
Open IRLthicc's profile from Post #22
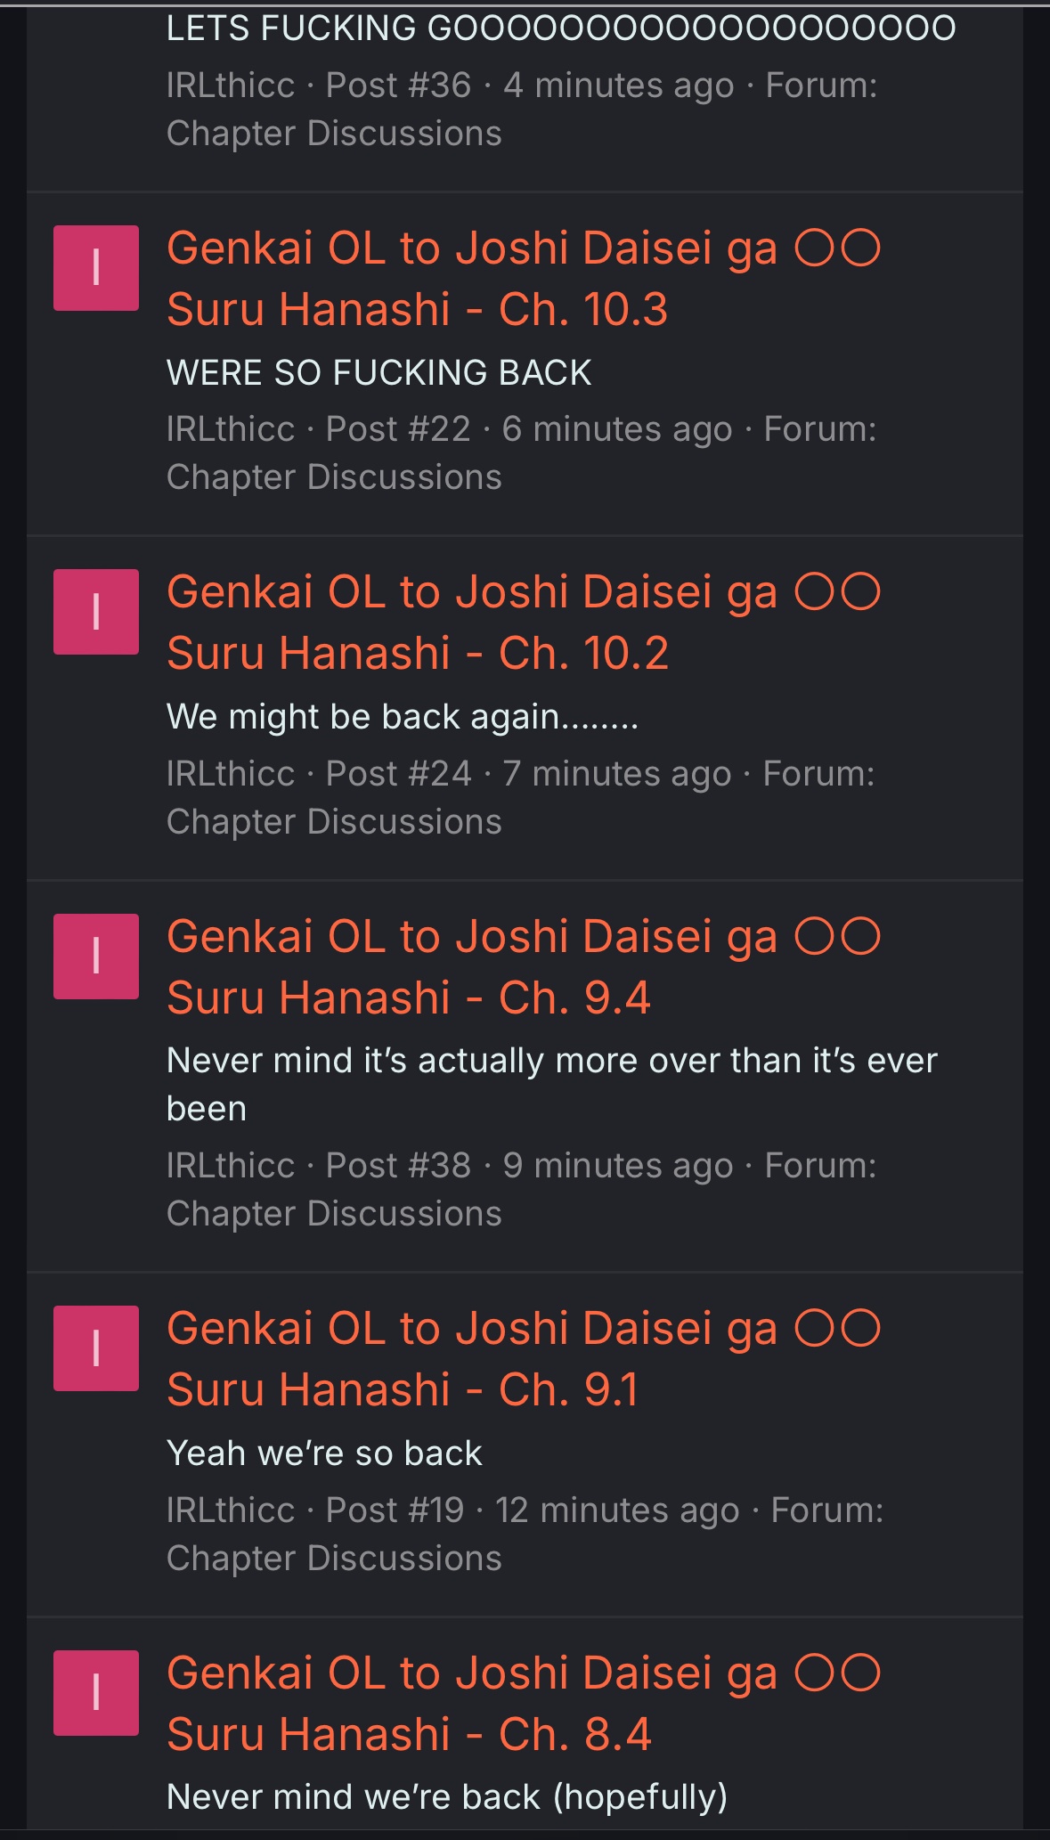(x=230, y=429)
